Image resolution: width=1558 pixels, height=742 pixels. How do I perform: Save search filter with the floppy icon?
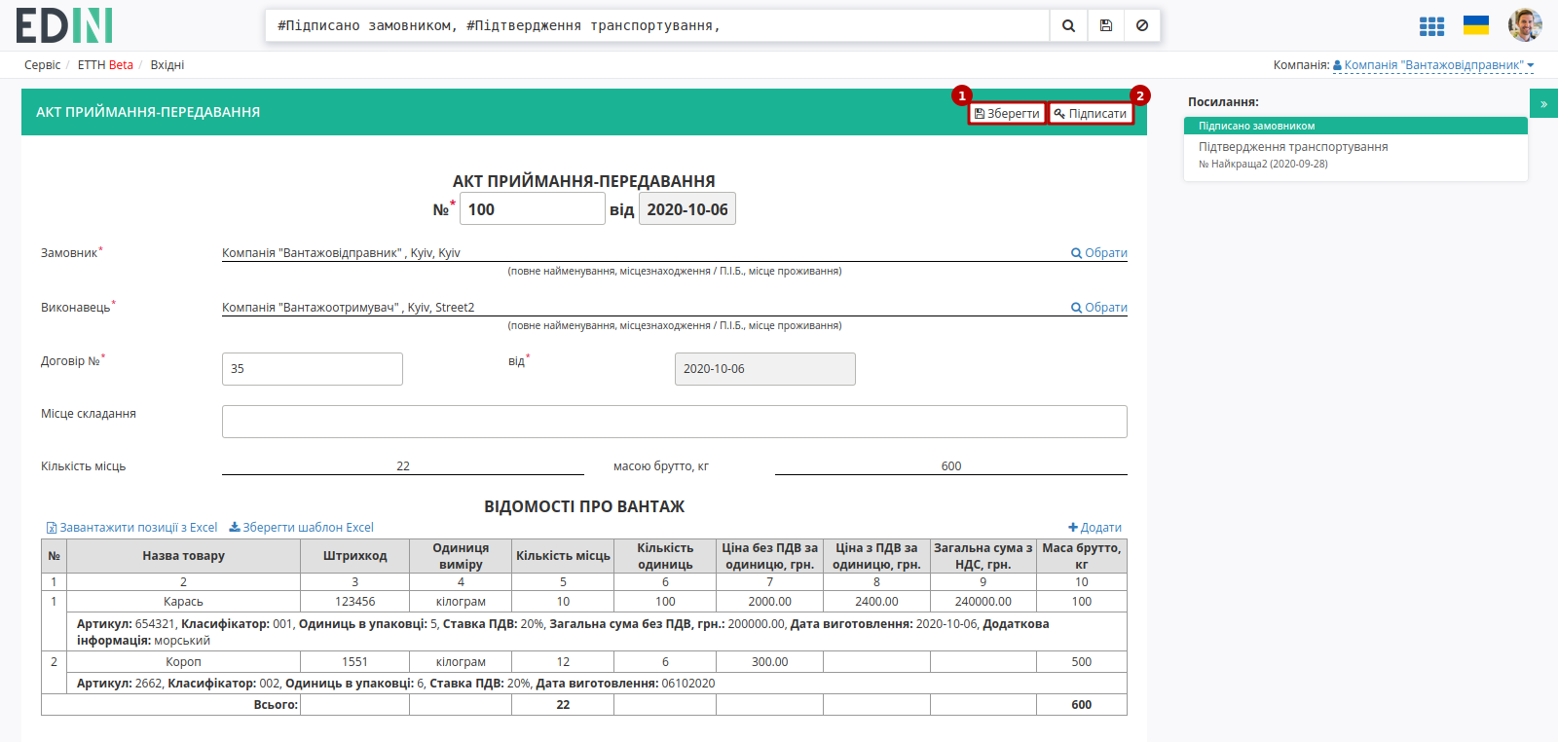click(x=1105, y=25)
